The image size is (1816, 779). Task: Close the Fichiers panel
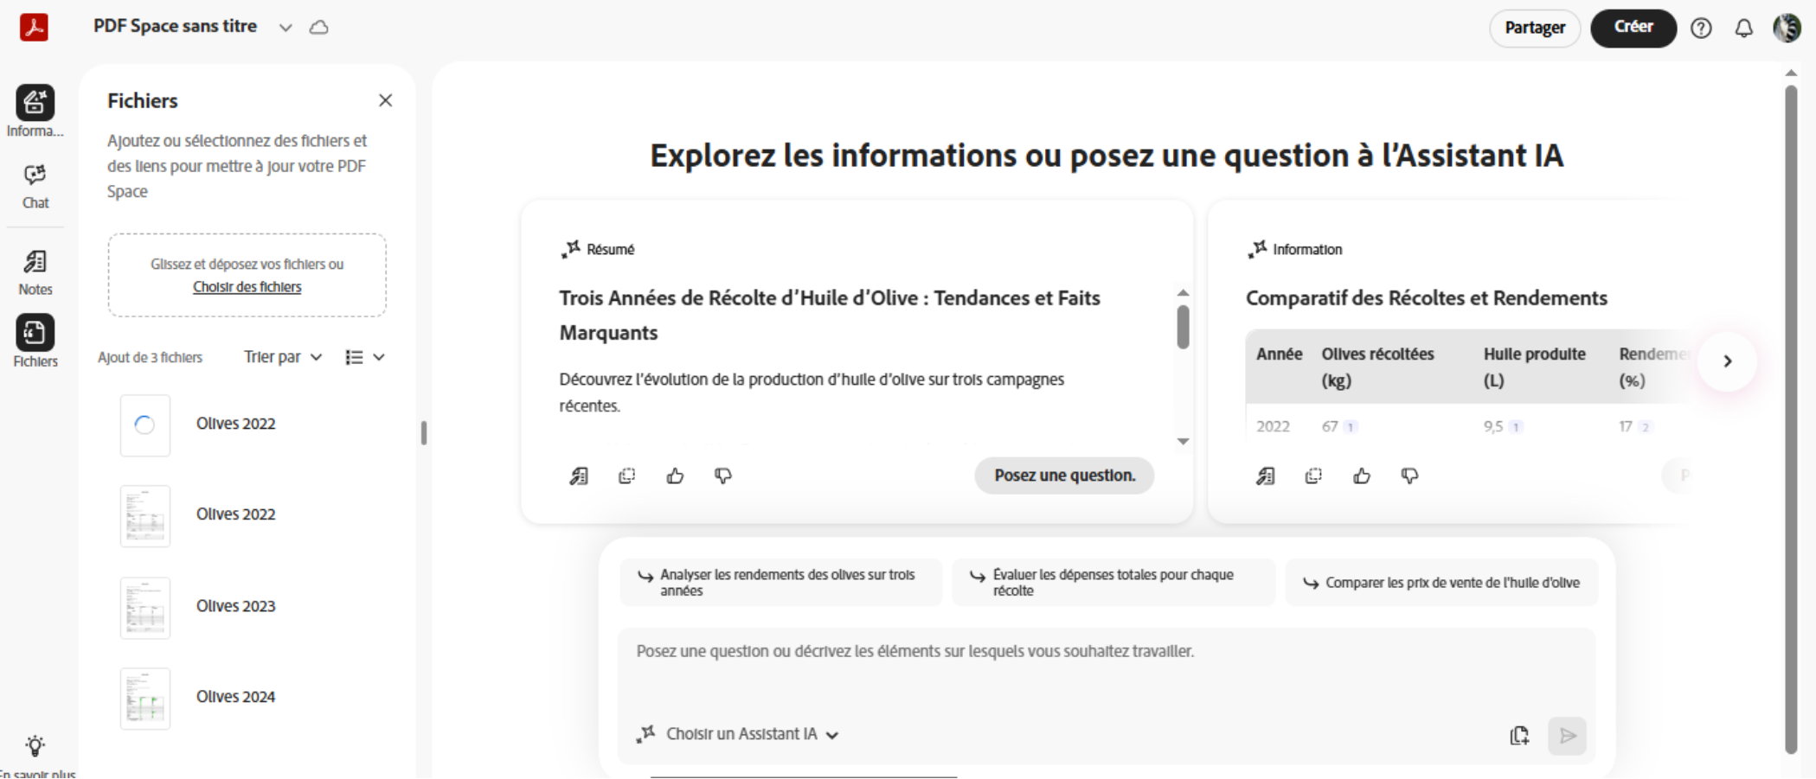coord(386,100)
